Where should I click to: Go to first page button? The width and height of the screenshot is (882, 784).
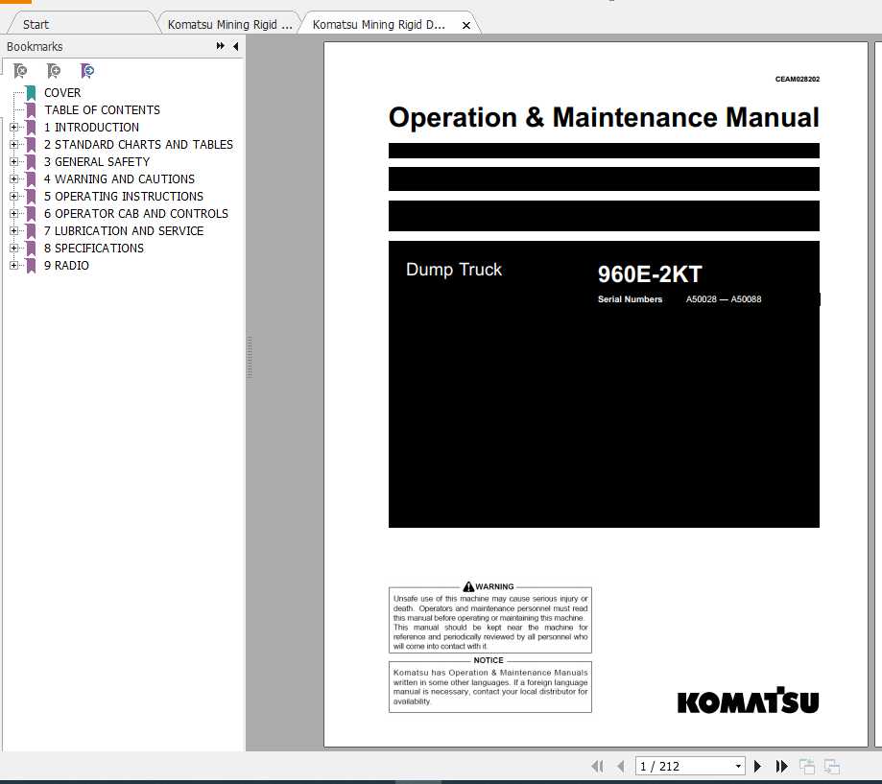click(x=598, y=766)
